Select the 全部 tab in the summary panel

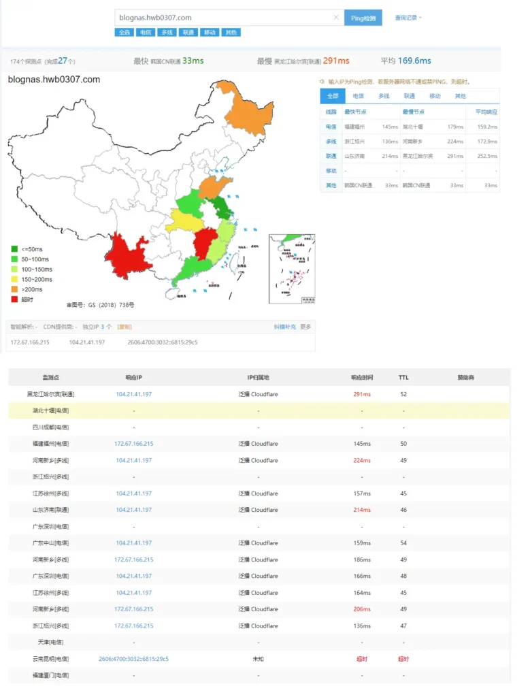332,96
